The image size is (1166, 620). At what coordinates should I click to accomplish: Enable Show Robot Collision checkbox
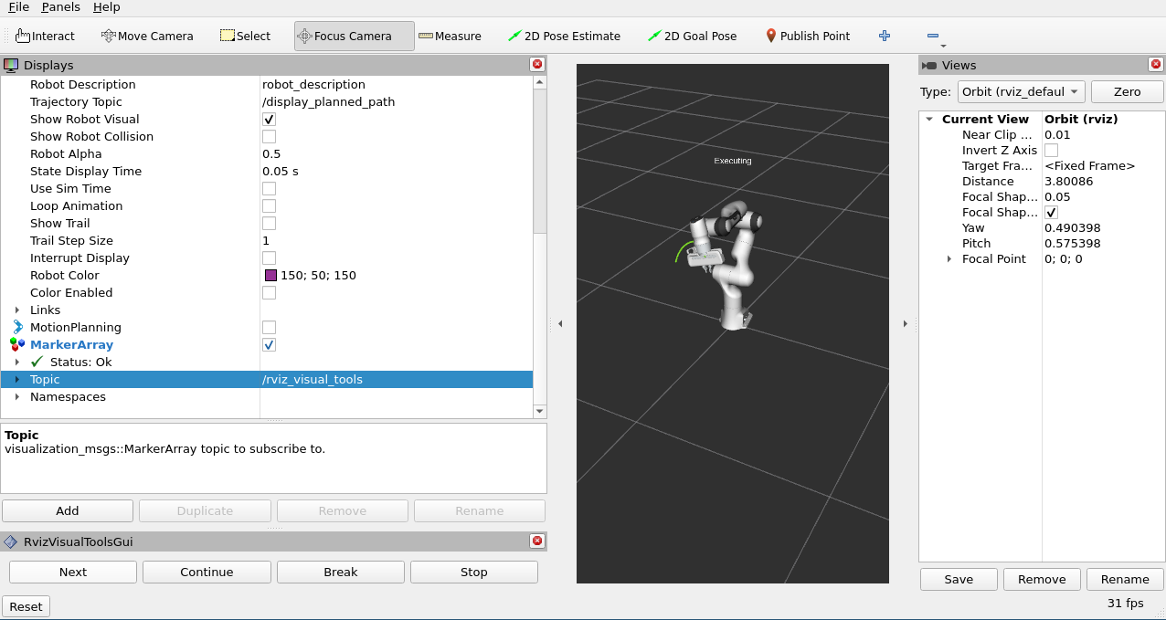(x=269, y=137)
